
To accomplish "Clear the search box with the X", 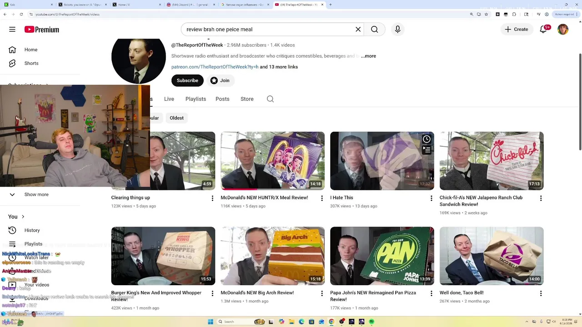I will click(x=358, y=30).
